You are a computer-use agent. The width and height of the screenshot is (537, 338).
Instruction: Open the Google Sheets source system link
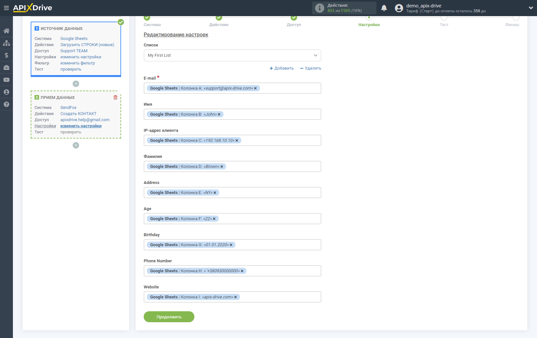pyautogui.click(x=74, y=39)
